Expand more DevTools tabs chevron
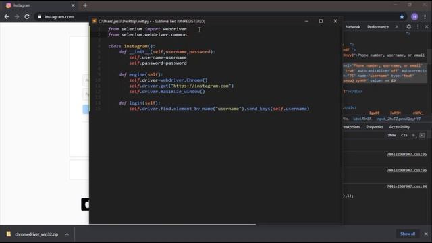The width and height of the screenshot is (432, 243). [x=396, y=27]
